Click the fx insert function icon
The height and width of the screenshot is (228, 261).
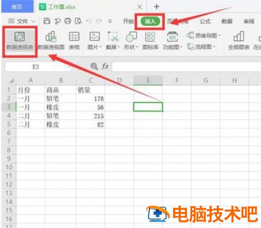(x=105, y=66)
